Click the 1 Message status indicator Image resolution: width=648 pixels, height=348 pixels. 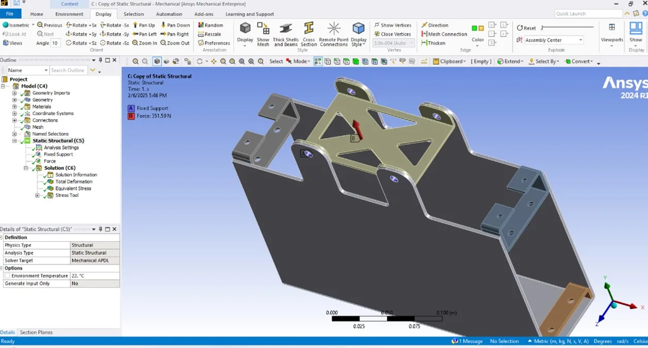[467, 341]
